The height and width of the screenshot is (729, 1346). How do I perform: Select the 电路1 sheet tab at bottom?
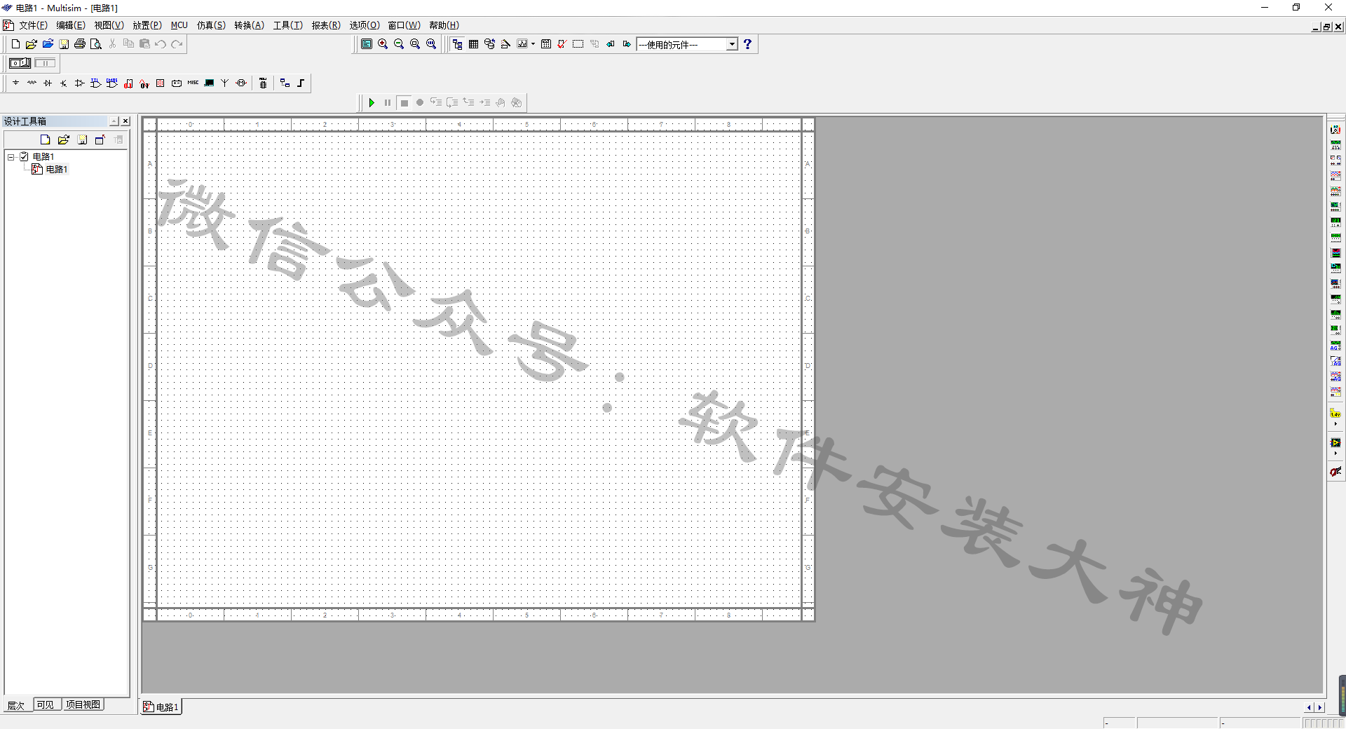(x=161, y=707)
